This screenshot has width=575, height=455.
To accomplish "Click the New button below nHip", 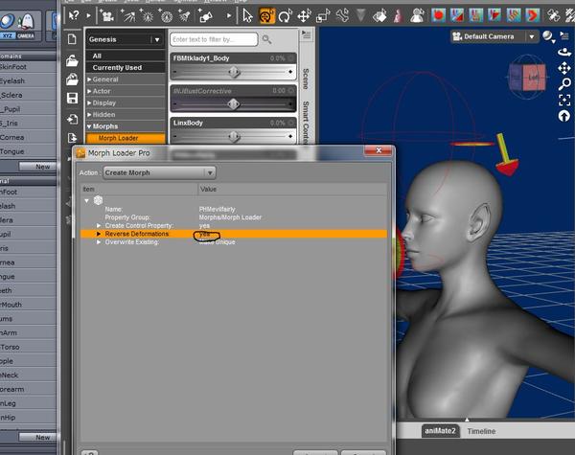I will point(37,437).
